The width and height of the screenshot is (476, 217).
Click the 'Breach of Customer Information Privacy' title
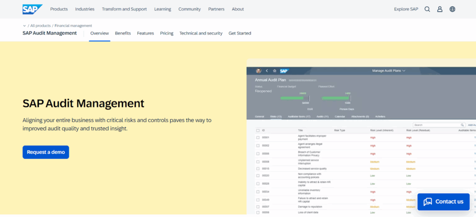click(309, 154)
